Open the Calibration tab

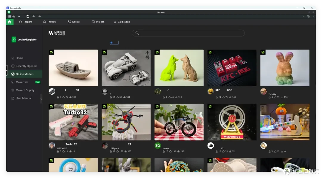tap(122, 22)
